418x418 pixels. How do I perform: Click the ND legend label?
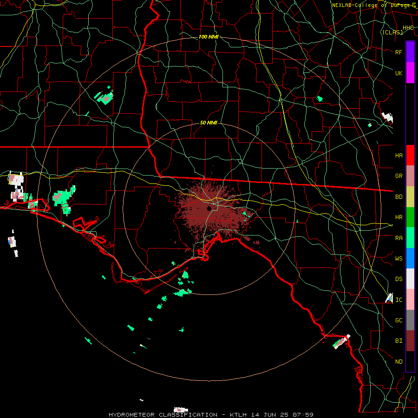coord(398,362)
